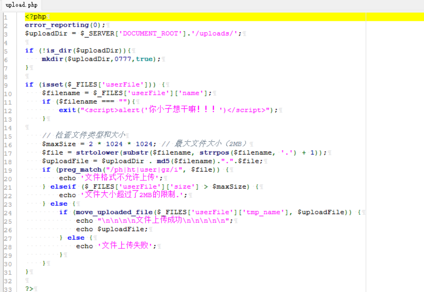Click move_uploaded_file function call
The image size is (424, 292).
[114, 212]
